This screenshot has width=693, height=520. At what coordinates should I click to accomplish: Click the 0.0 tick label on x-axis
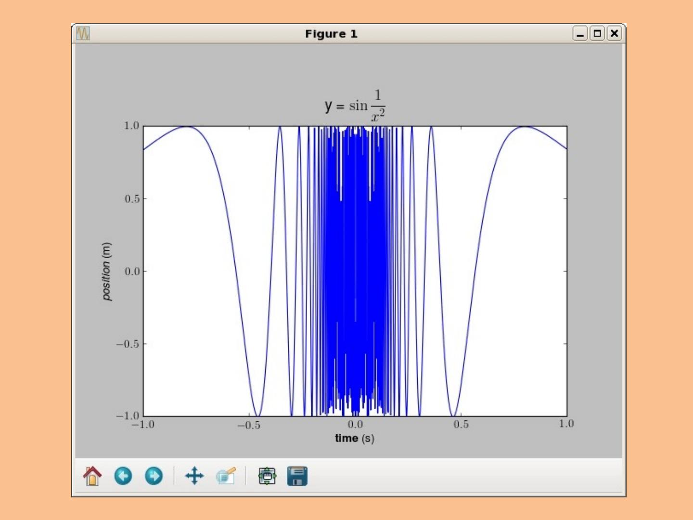(x=355, y=425)
